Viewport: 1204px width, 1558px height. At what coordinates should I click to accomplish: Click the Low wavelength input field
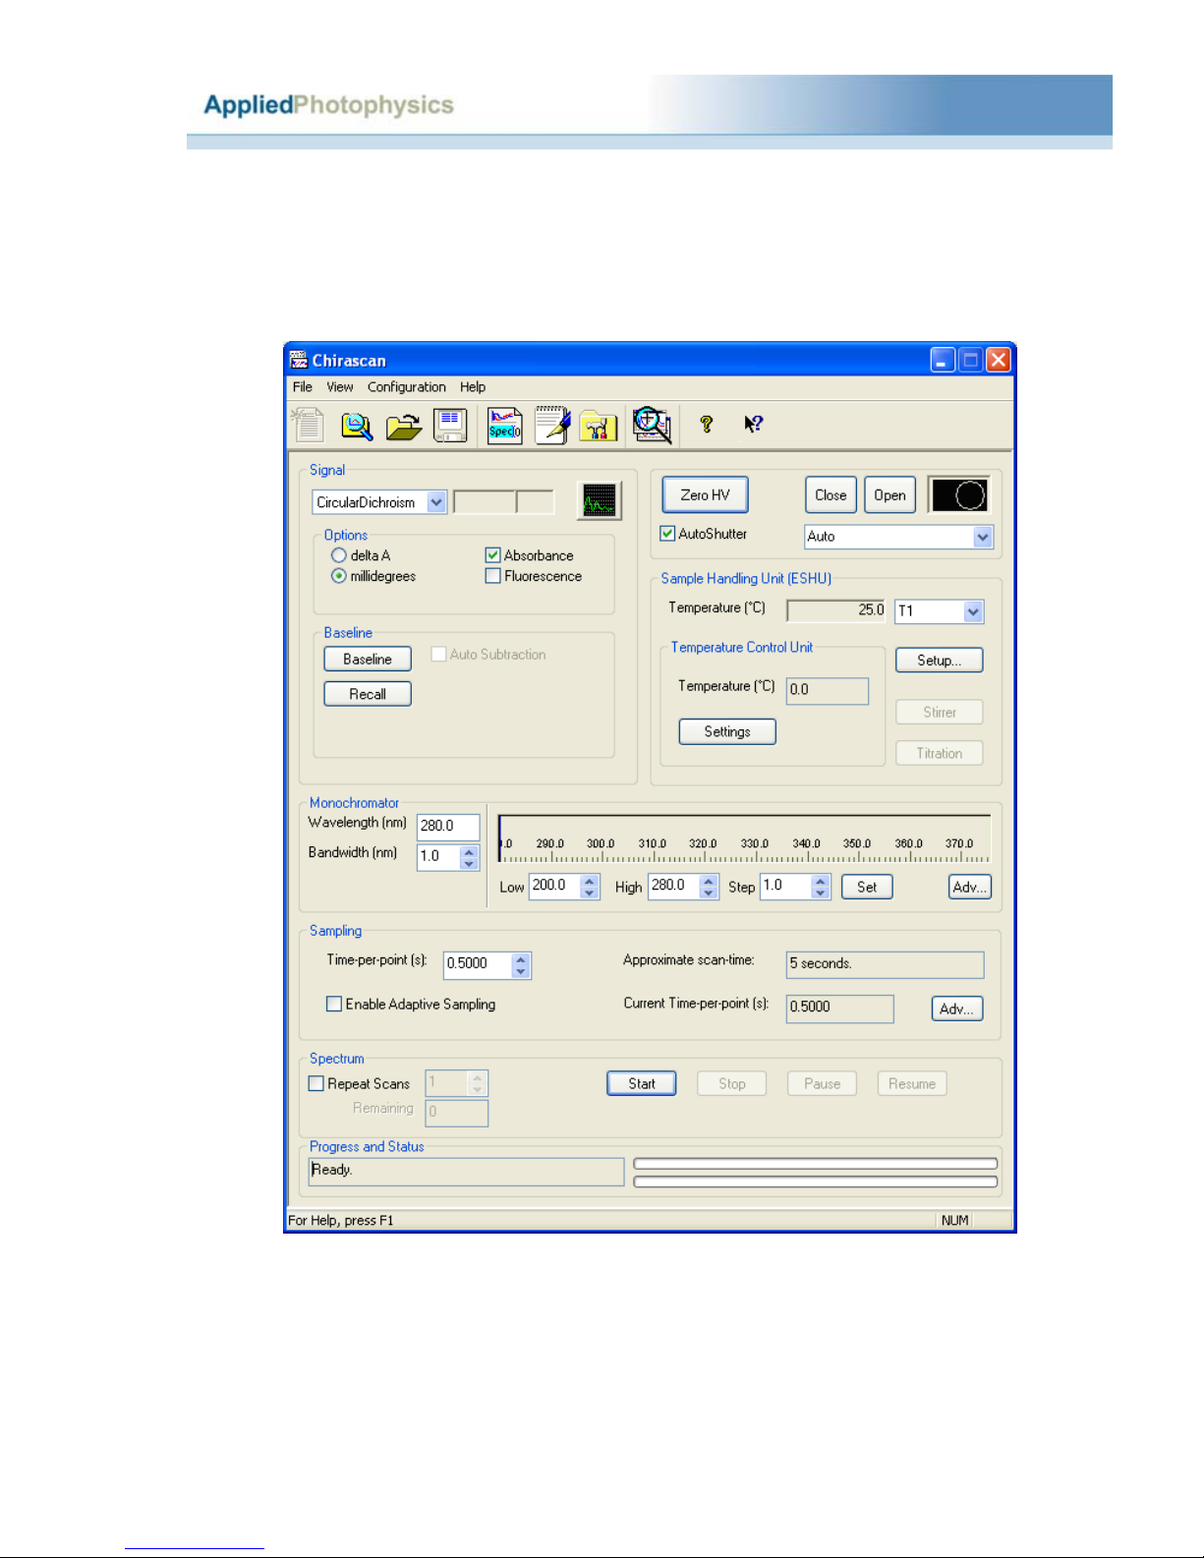click(555, 887)
